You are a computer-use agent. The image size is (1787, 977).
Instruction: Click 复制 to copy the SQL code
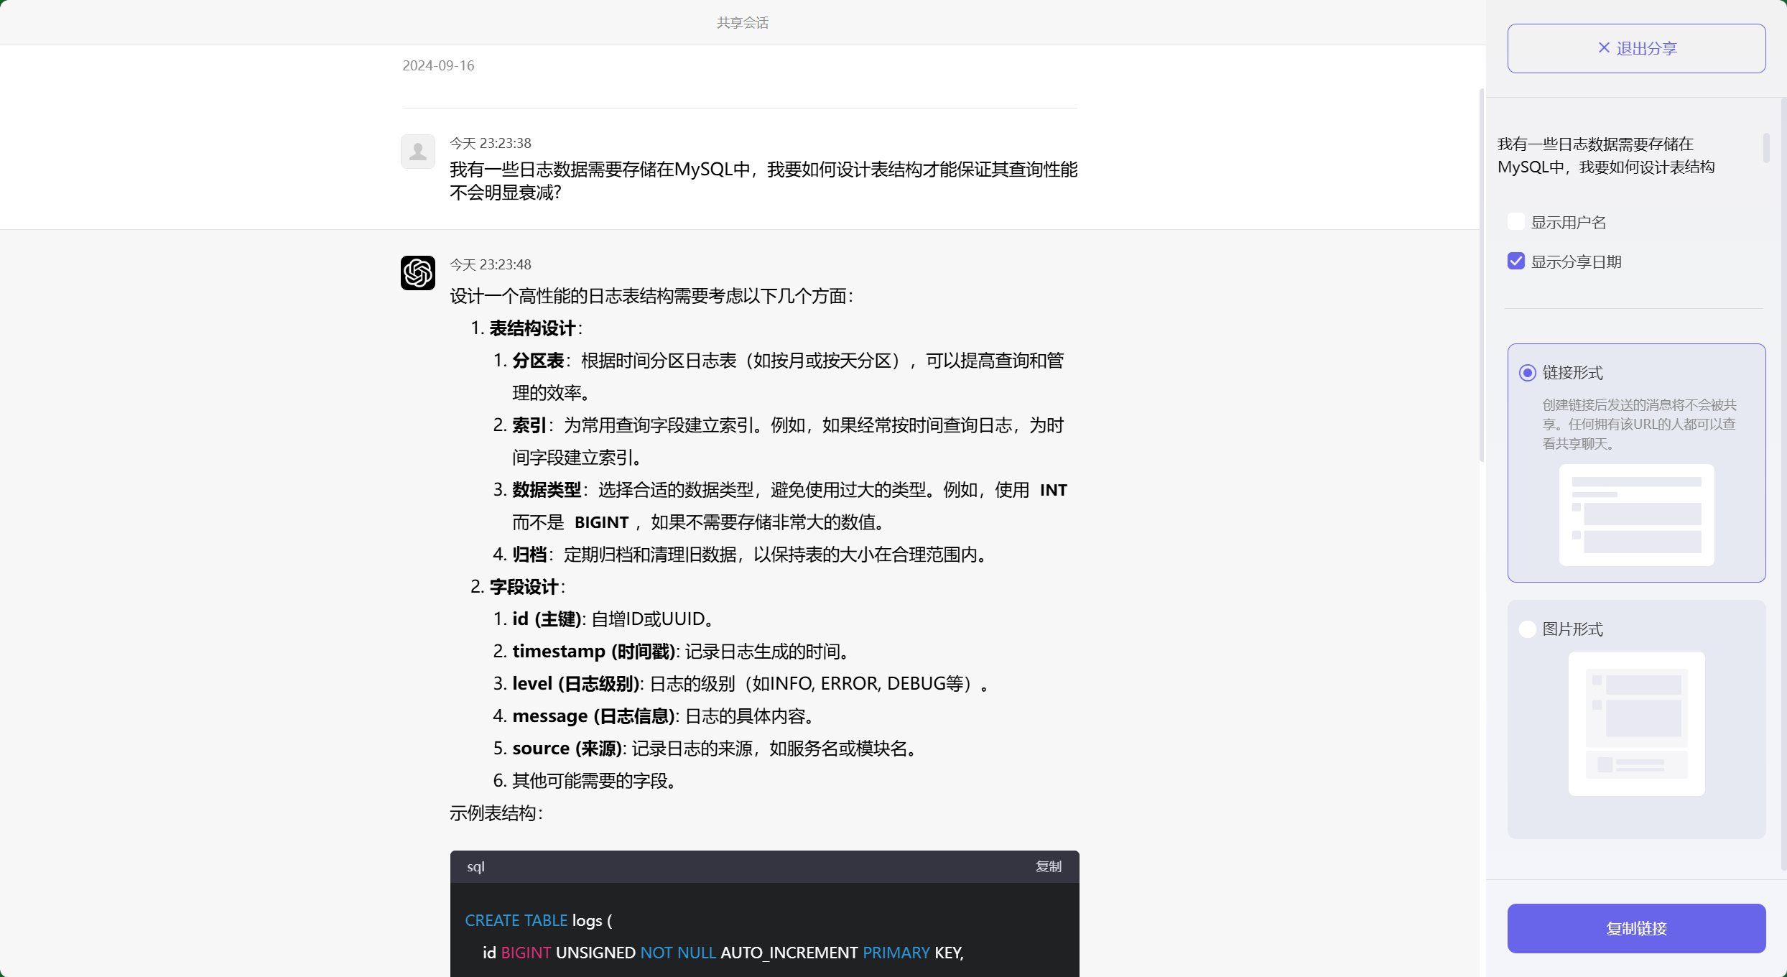pos(1048,866)
